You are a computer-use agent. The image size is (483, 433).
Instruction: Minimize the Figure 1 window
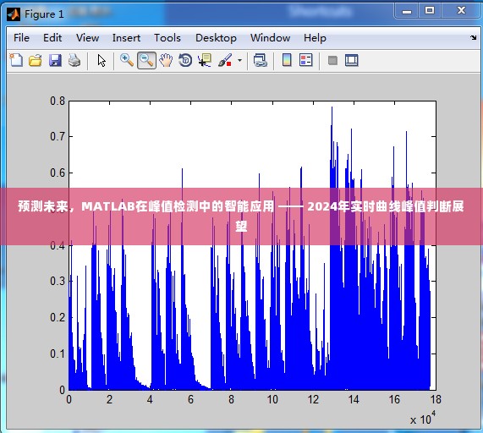click(x=407, y=11)
